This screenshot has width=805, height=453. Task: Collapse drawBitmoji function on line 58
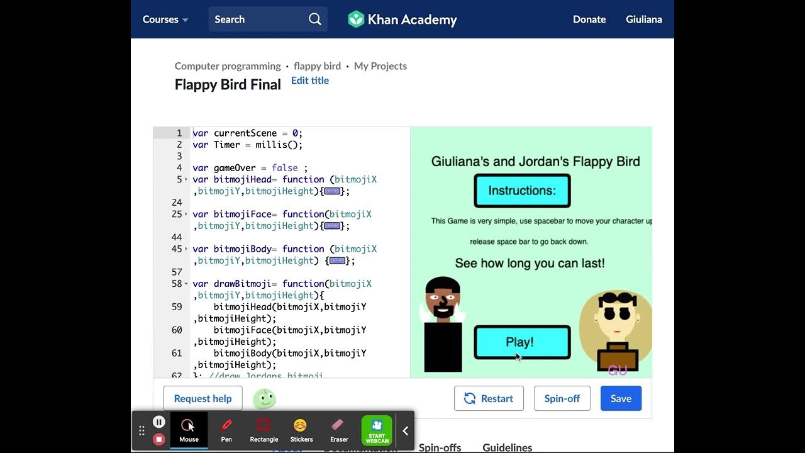click(186, 284)
